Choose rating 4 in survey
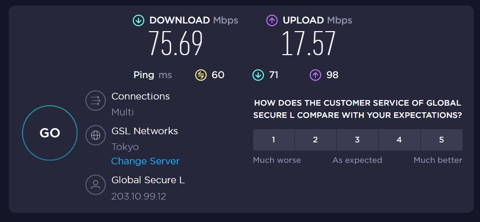 (x=399, y=140)
